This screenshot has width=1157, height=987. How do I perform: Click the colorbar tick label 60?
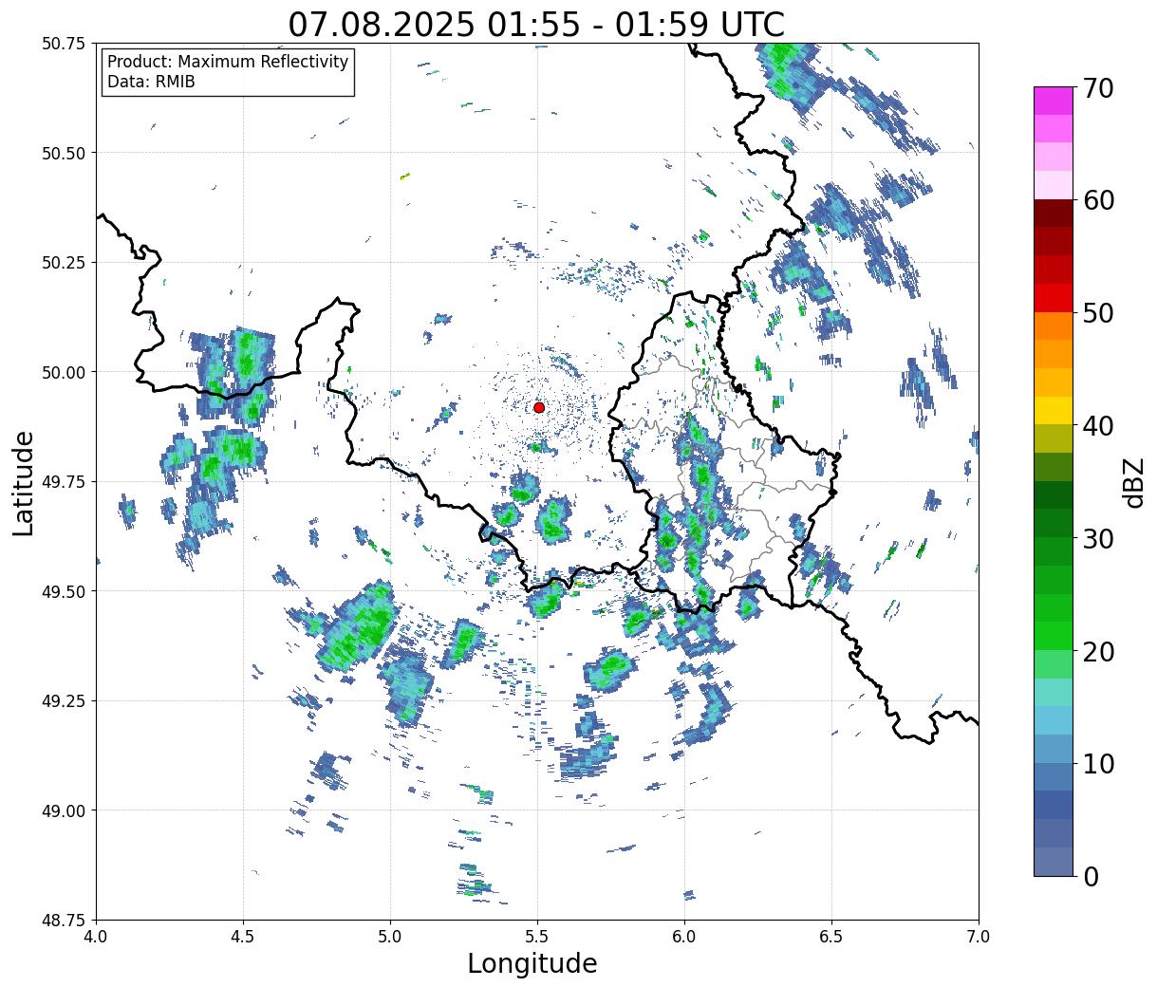coord(1098,200)
